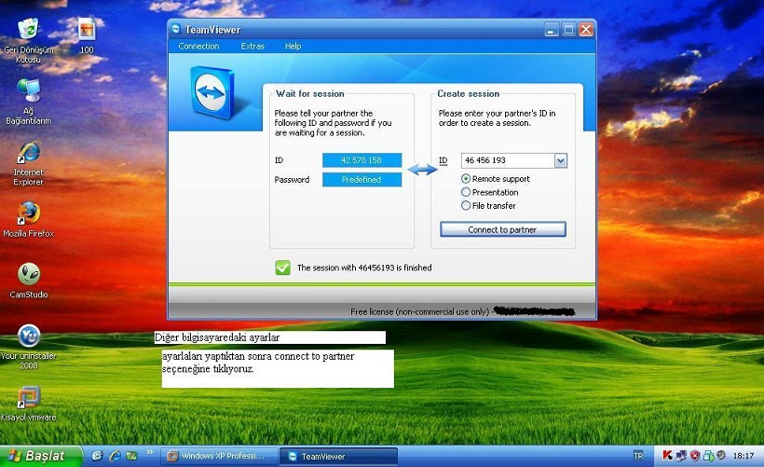Click the dual-monitor network tray icon
This screenshot has height=467, width=764.
pyautogui.click(x=681, y=456)
